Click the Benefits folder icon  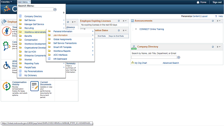coord(20,36)
